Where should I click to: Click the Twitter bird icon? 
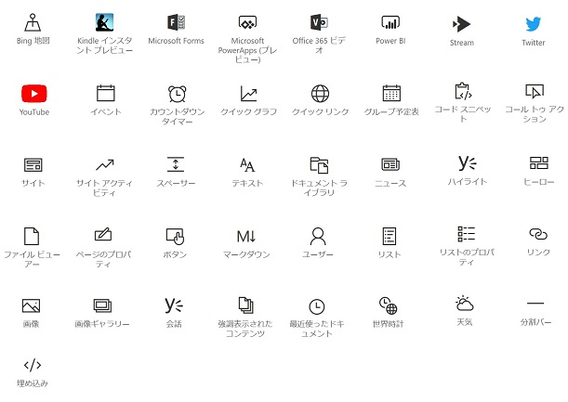(x=534, y=24)
